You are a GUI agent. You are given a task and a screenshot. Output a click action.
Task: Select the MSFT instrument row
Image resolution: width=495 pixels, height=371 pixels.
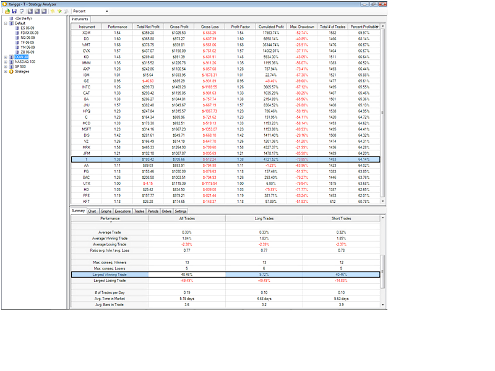tap(226, 129)
